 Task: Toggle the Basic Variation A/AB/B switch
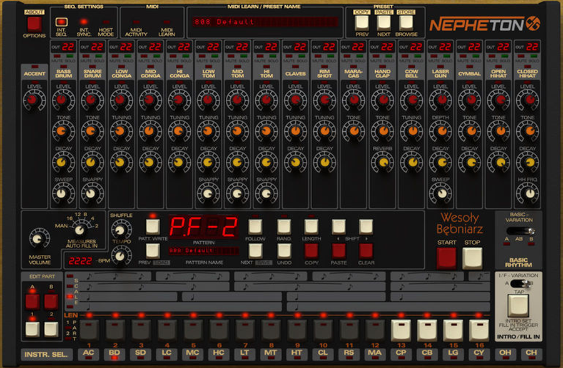point(520,231)
